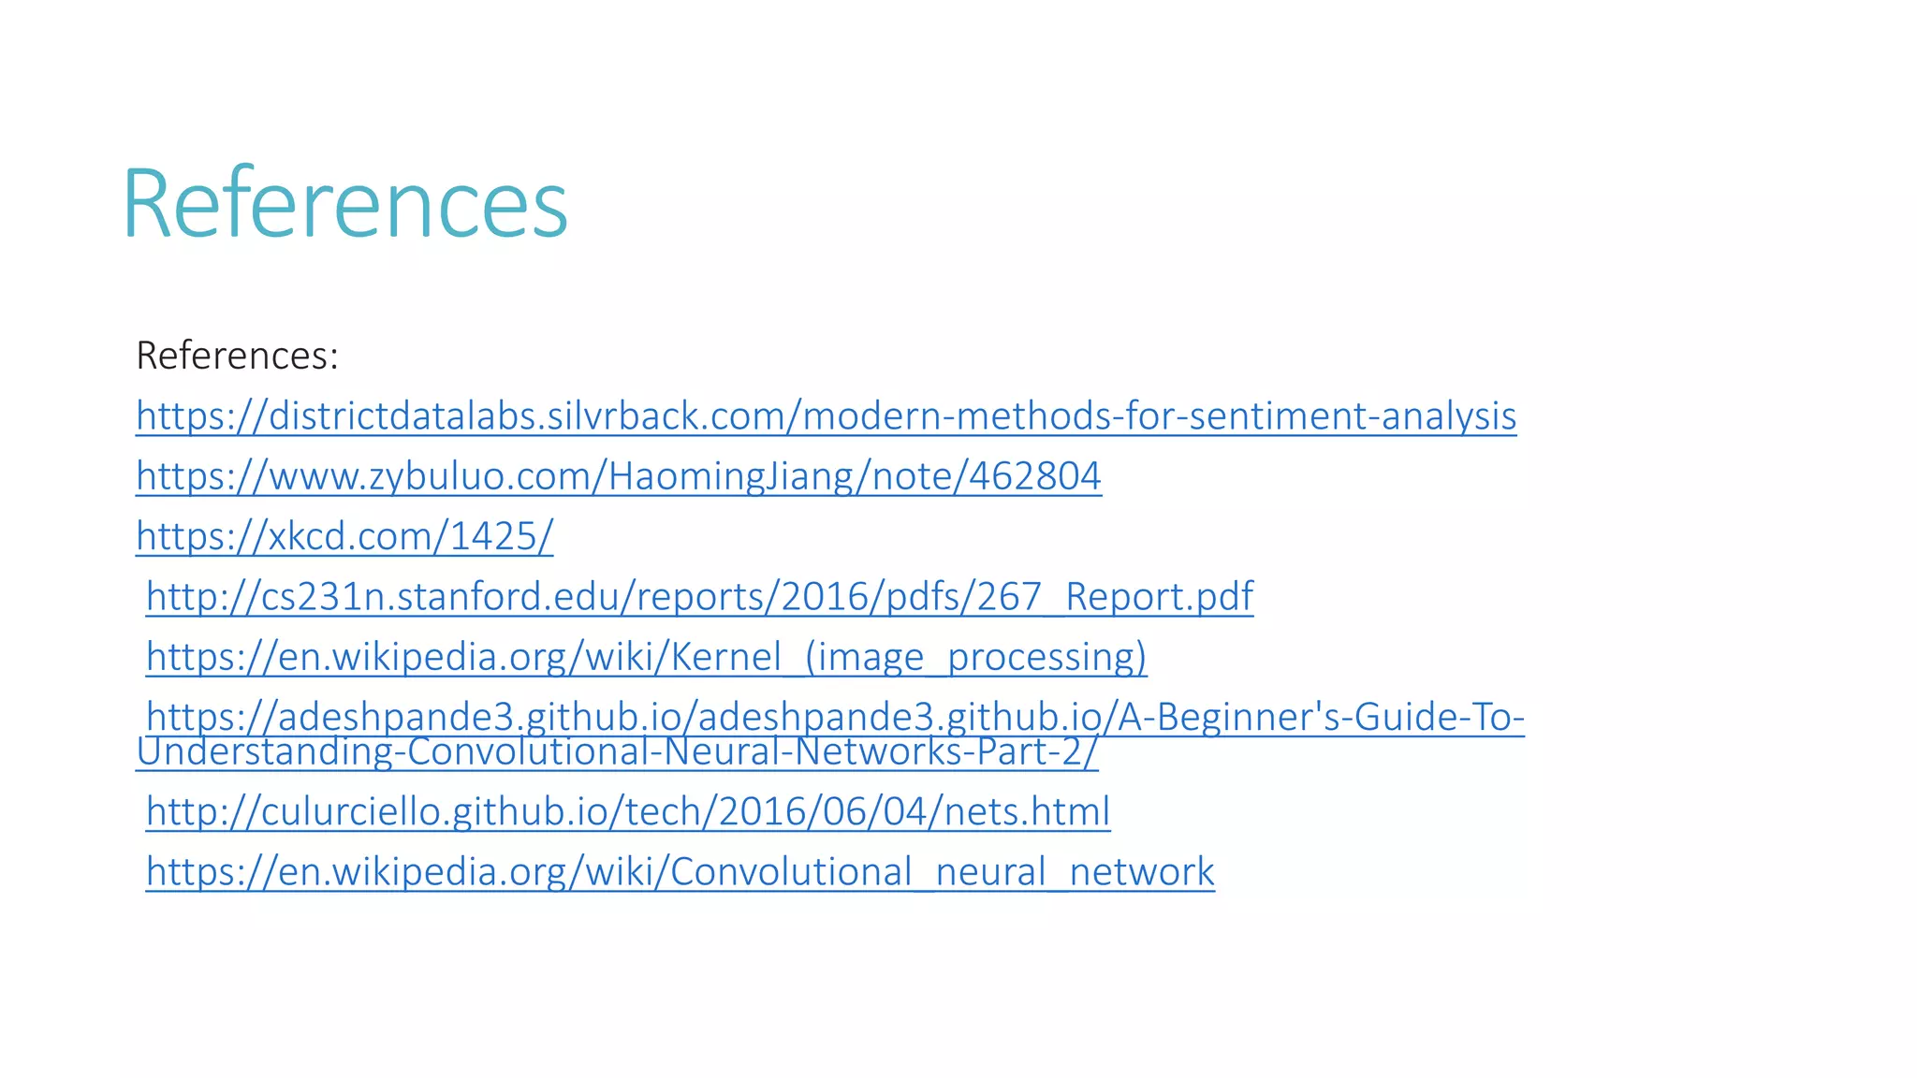This screenshot has height=1078, width=1917.
Task: Click "modern-methods-for-sentiment-analysis" in first URL
Action: [x=1160, y=416]
